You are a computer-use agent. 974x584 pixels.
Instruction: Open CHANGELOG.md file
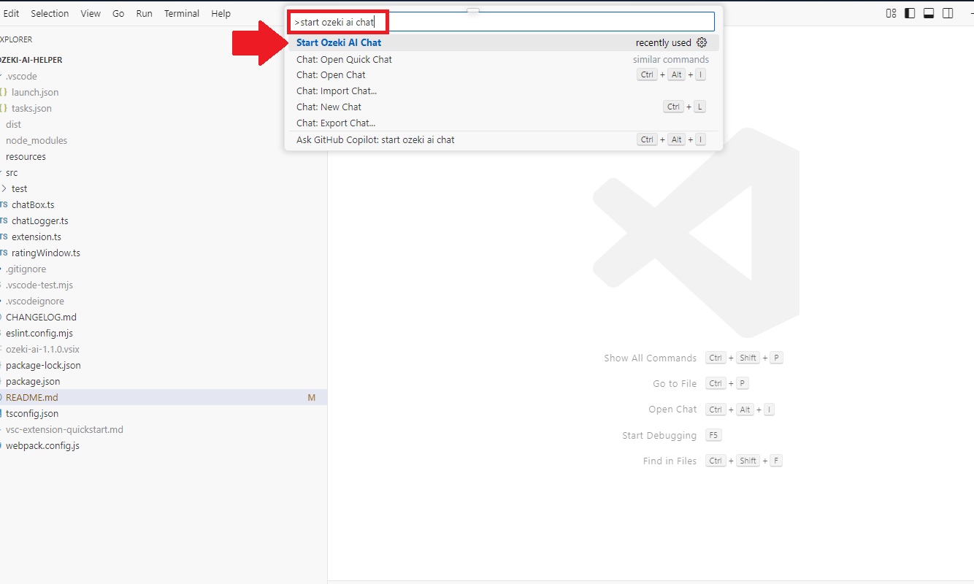[164, 317]
